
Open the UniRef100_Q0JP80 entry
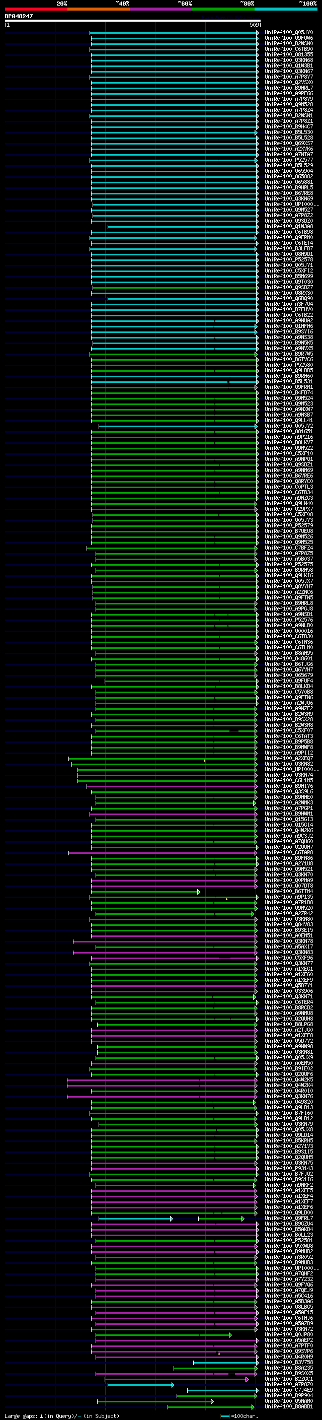click(289, 1334)
